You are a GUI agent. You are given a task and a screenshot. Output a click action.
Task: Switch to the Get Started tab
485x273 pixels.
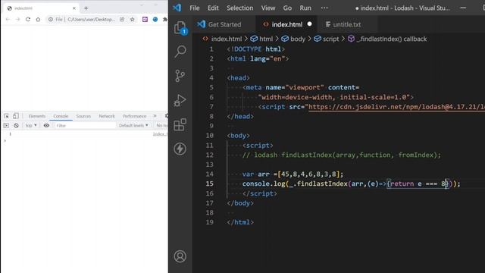pyautogui.click(x=224, y=24)
